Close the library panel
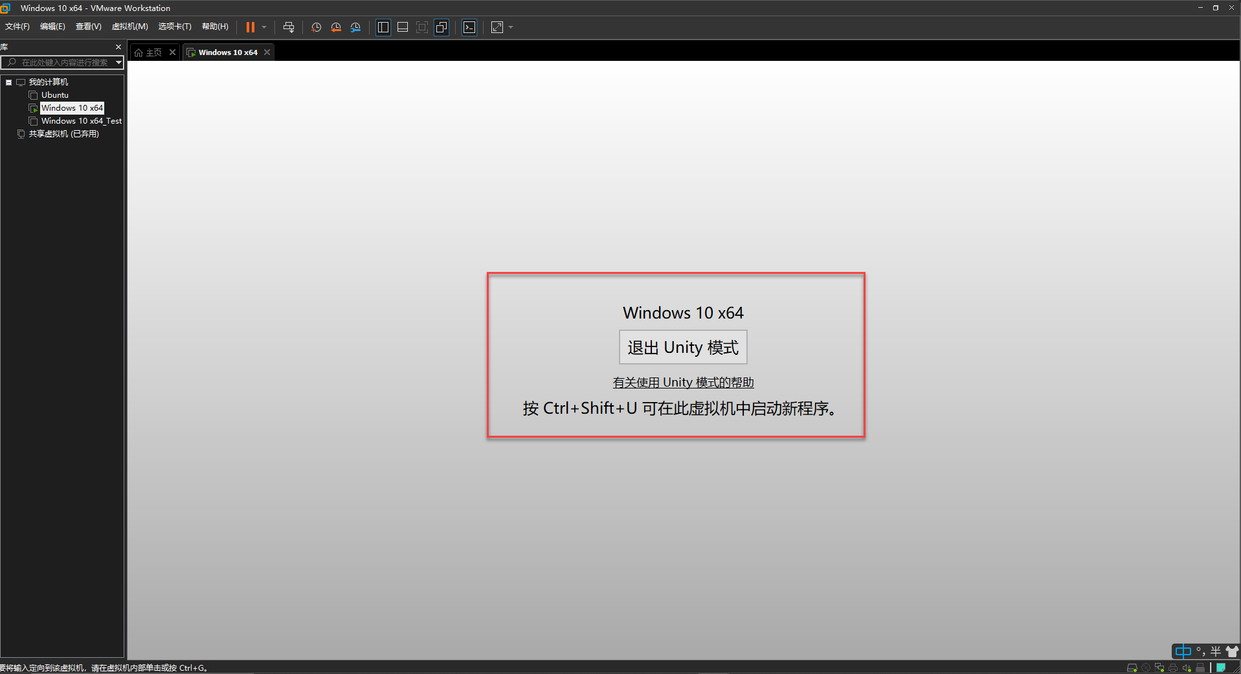The height and width of the screenshot is (674, 1241). click(118, 47)
